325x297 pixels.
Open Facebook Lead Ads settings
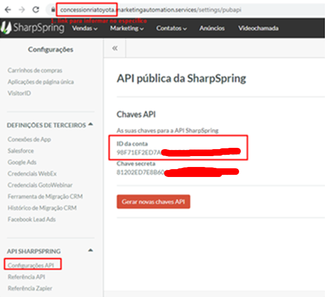click(32, 219)
